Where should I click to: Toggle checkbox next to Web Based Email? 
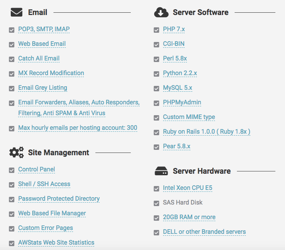[x=12, y=45]
